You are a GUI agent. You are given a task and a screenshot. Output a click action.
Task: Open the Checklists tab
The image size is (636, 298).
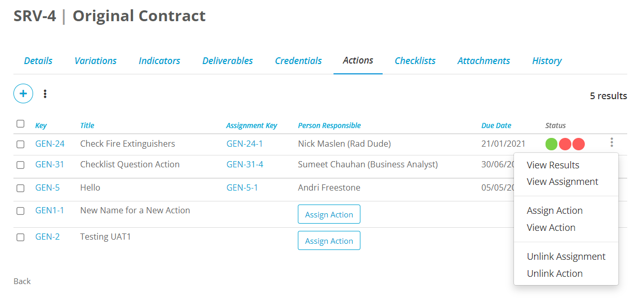415,61
